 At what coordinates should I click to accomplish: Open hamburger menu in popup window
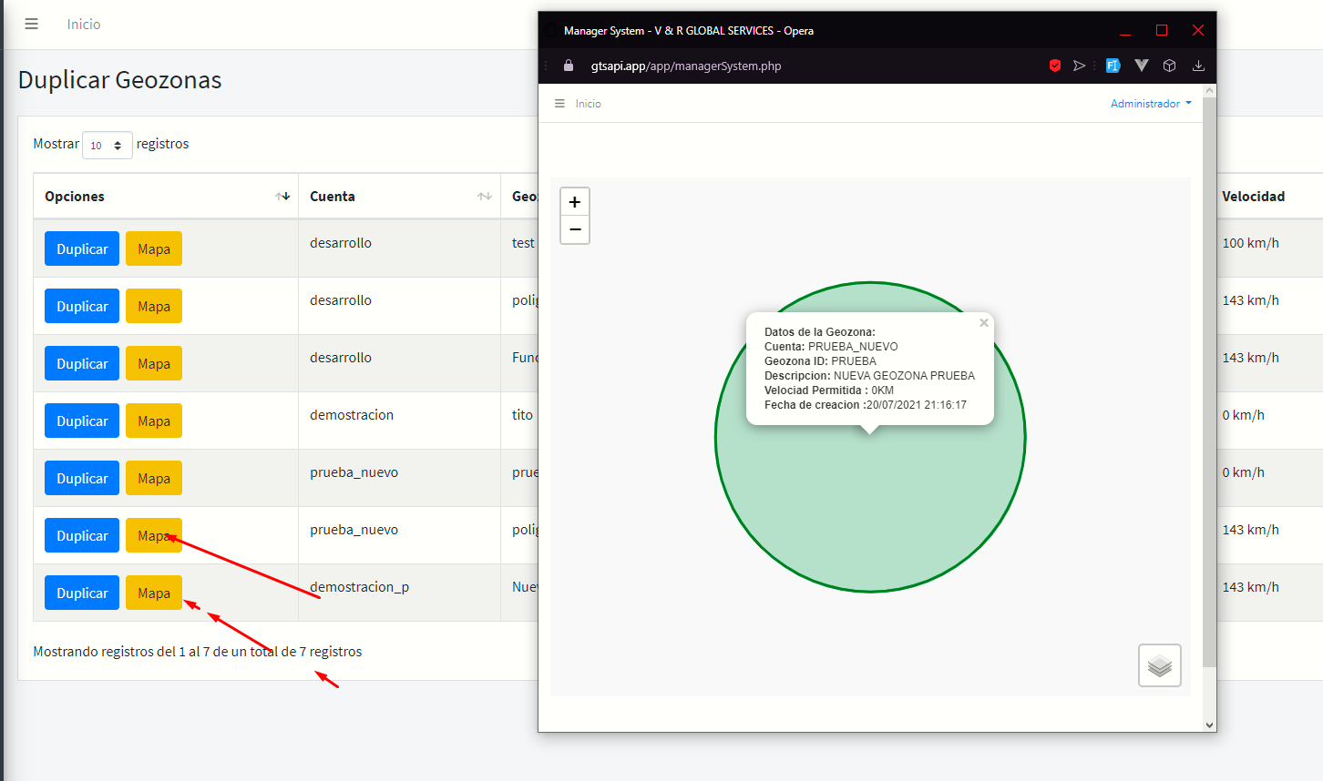click(x=559, y=104)
